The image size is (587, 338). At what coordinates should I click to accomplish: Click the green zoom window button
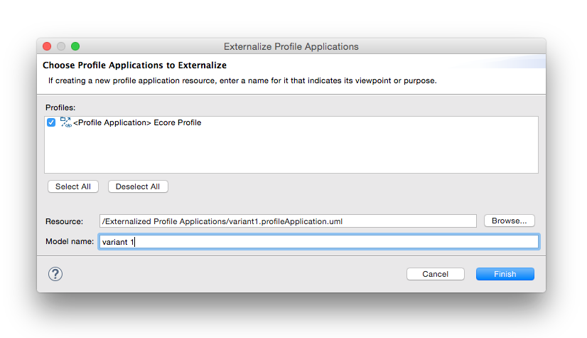75,46
